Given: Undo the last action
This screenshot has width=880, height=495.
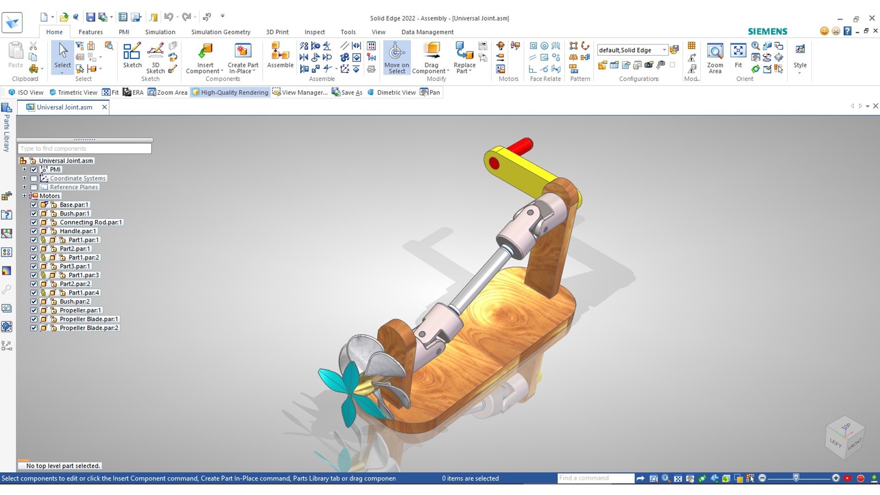Looking at the screenshot, I should coord(168,17).
